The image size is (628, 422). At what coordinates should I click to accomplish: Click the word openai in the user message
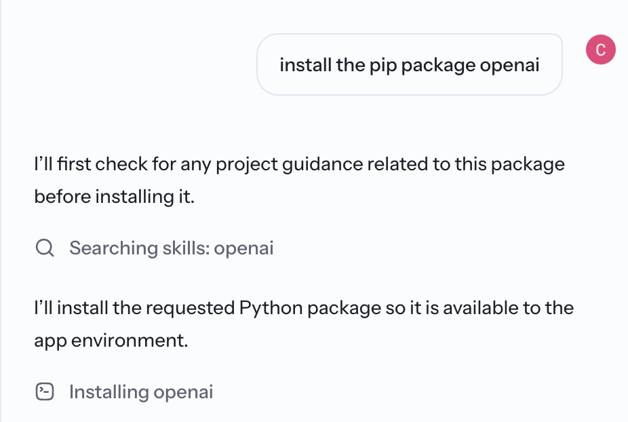509,65
